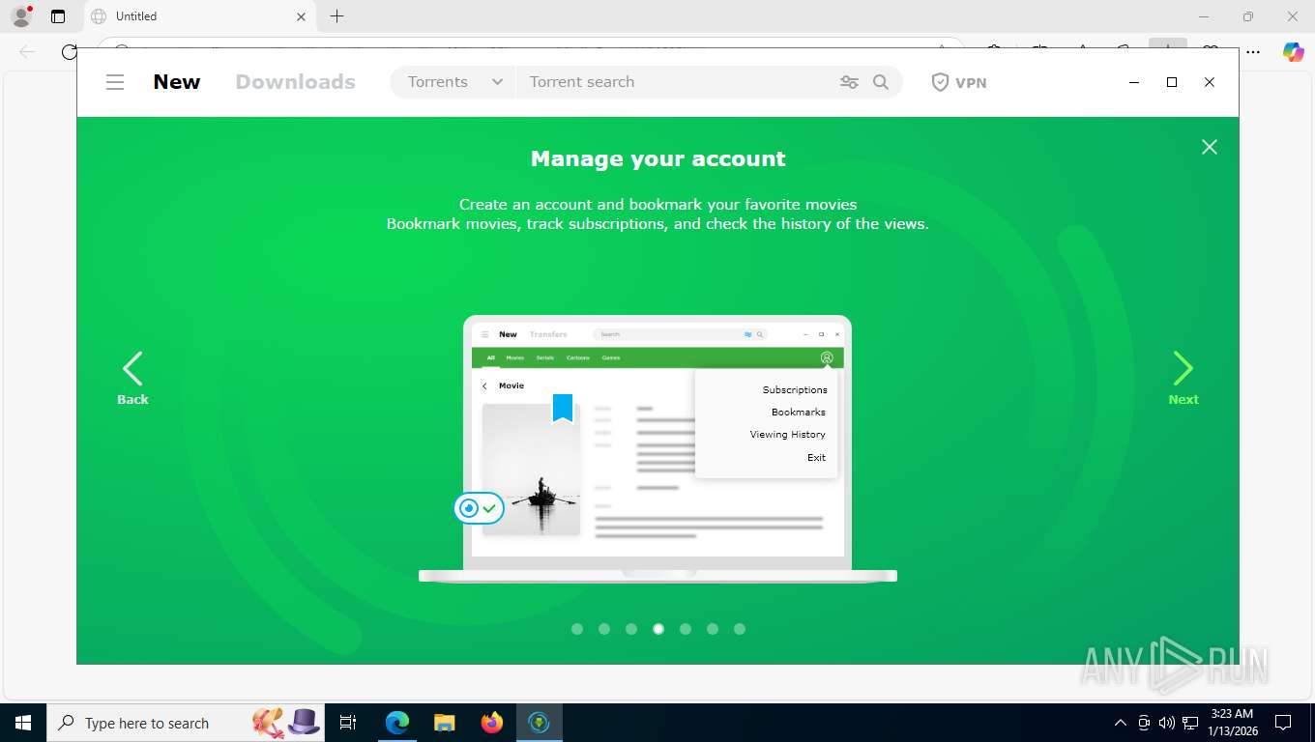Open File Explorer from taskbar
Viewport: 1315px width, 742px height.
tap(444, 723)
